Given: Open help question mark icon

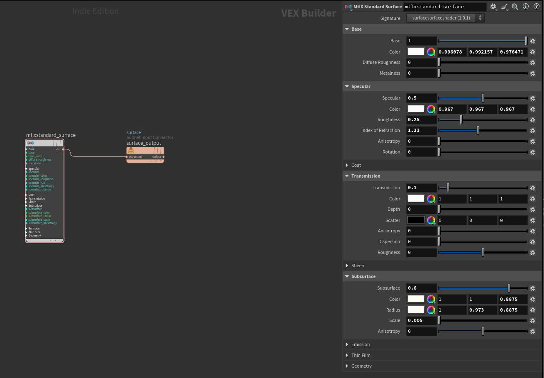Looking at the screenshot, I should (x=537, y=7).
